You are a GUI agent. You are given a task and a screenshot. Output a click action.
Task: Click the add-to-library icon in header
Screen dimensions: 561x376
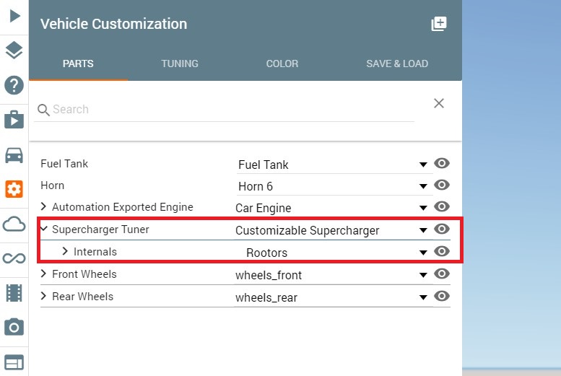439,24
